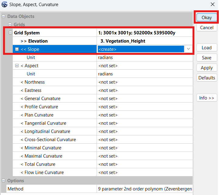Open the Slope output dropdown arrow

188,49
